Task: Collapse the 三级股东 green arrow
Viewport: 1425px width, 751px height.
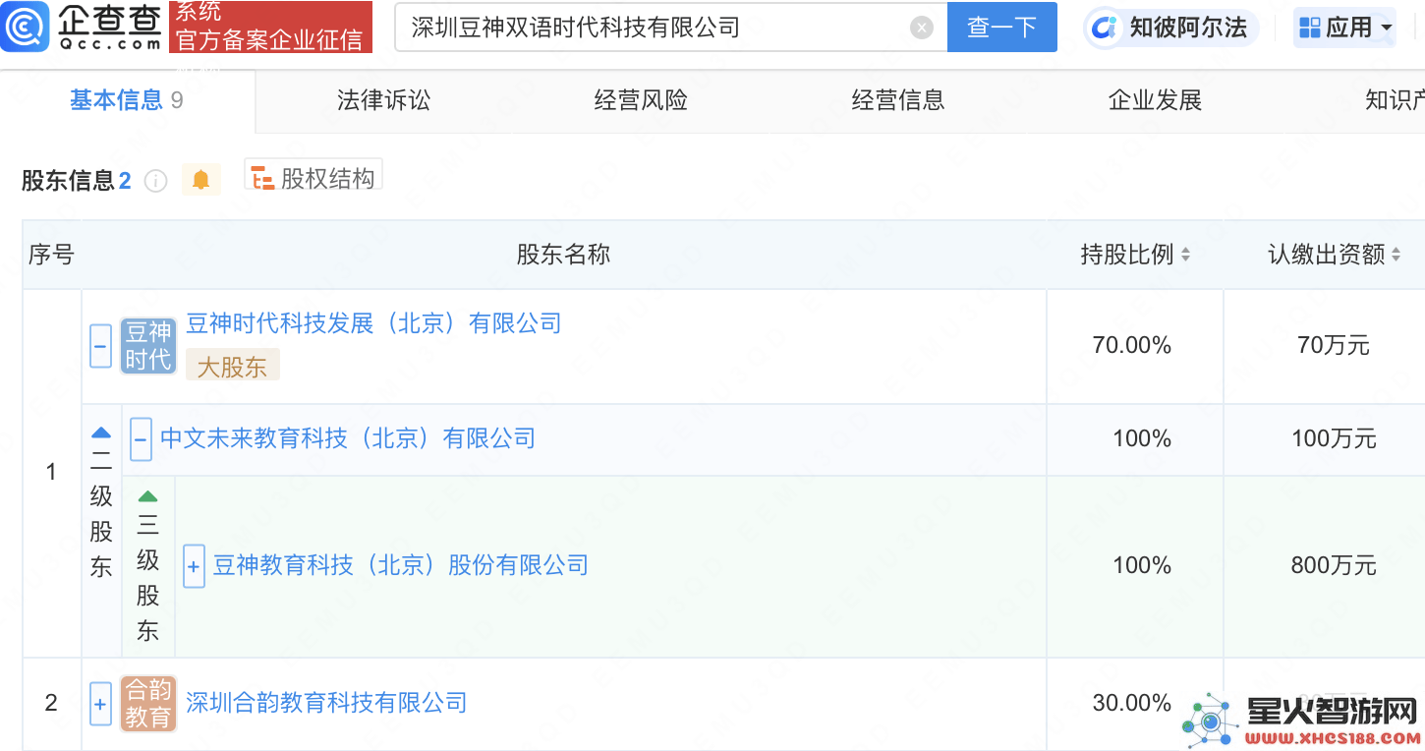Action: pos(147,496)
